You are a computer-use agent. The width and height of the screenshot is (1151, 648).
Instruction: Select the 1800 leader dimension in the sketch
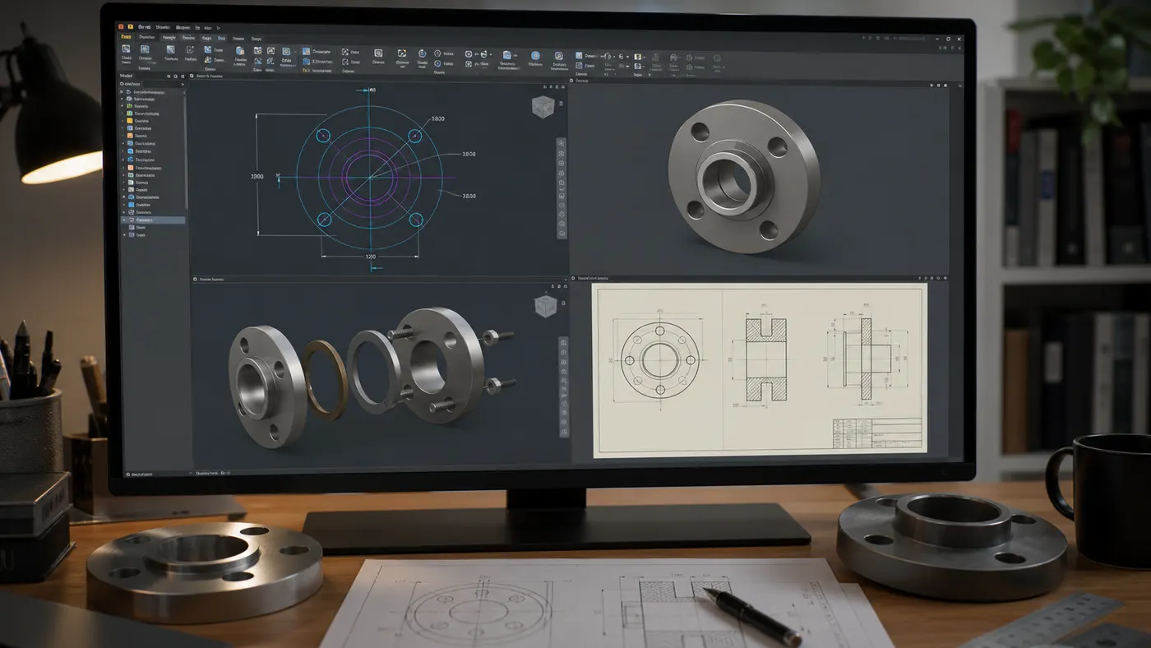437,118
